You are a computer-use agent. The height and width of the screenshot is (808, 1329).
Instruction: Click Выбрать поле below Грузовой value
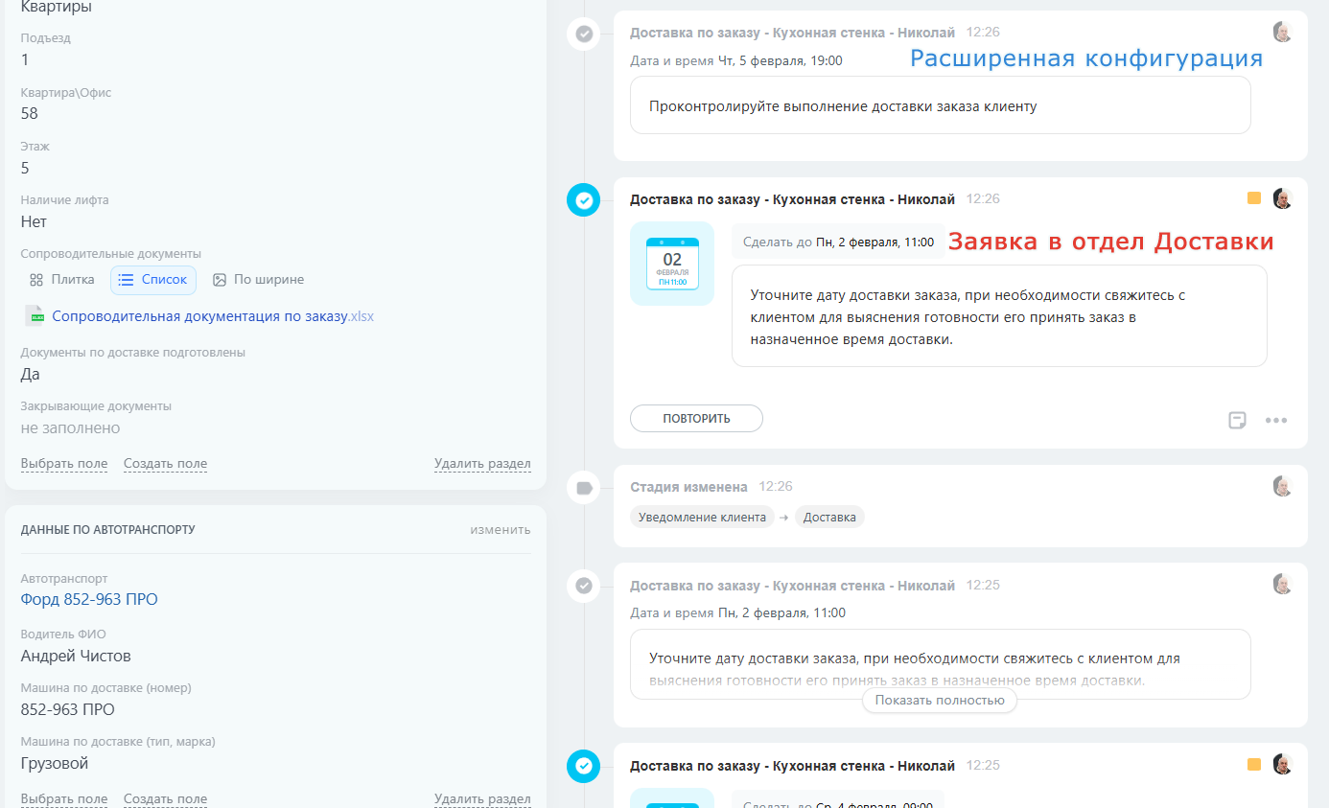tap(64, 799)
